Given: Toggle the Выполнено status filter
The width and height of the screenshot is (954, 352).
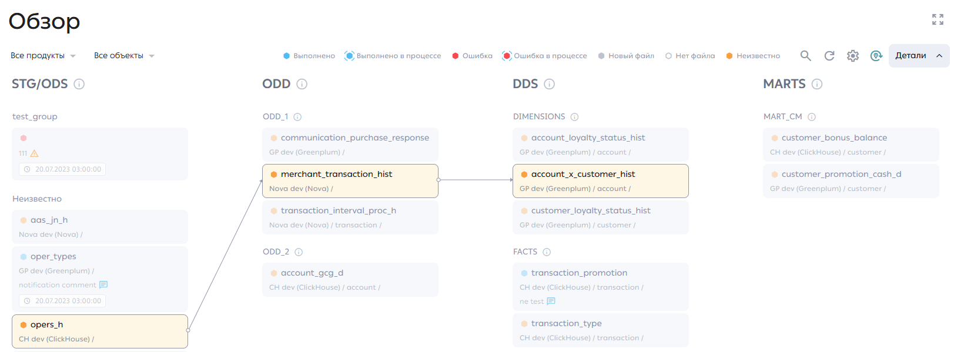Looking at the screenshot, I should point(309,56).
